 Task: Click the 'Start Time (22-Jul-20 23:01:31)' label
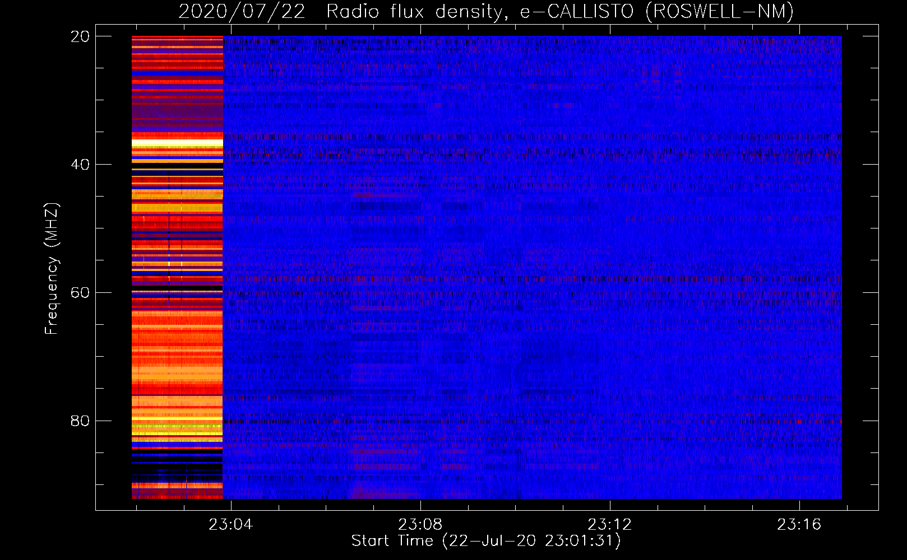486,541
